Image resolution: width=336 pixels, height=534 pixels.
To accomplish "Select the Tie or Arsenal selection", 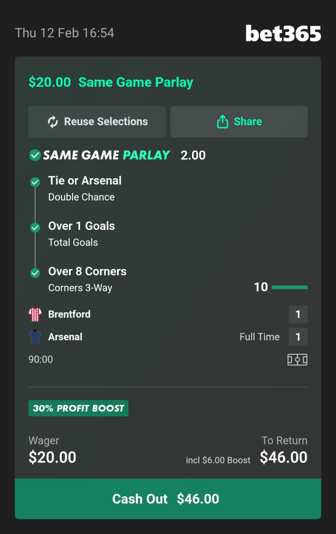I will pos(85,181).
